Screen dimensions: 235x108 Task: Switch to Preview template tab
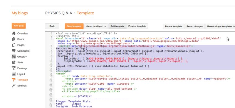137,26
